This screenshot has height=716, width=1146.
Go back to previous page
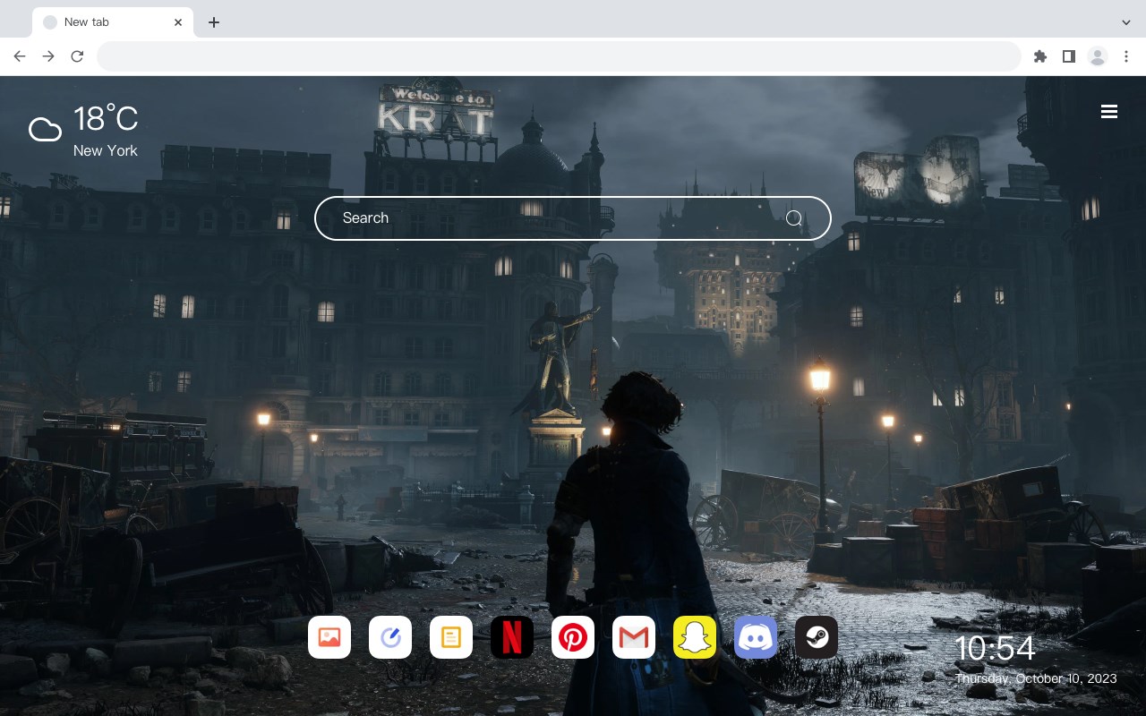coord(20,56)
